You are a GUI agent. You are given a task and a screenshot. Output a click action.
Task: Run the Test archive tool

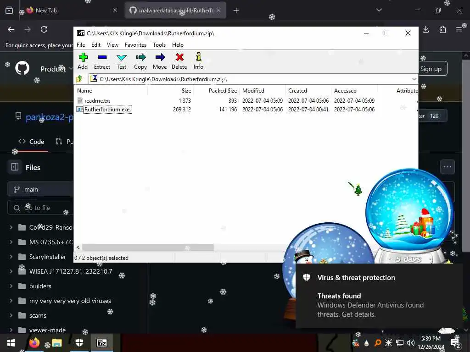coord(121,61)
